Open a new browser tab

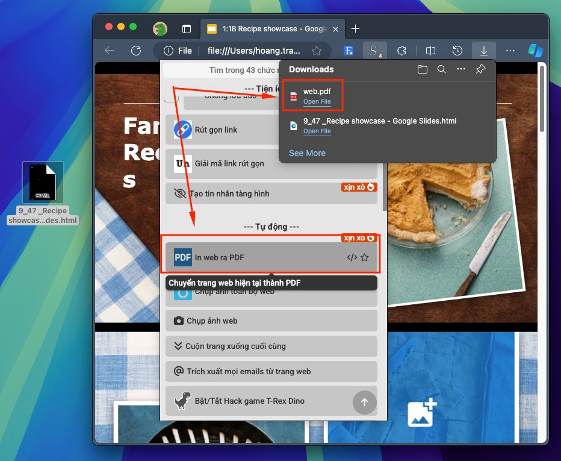(355, 29)
